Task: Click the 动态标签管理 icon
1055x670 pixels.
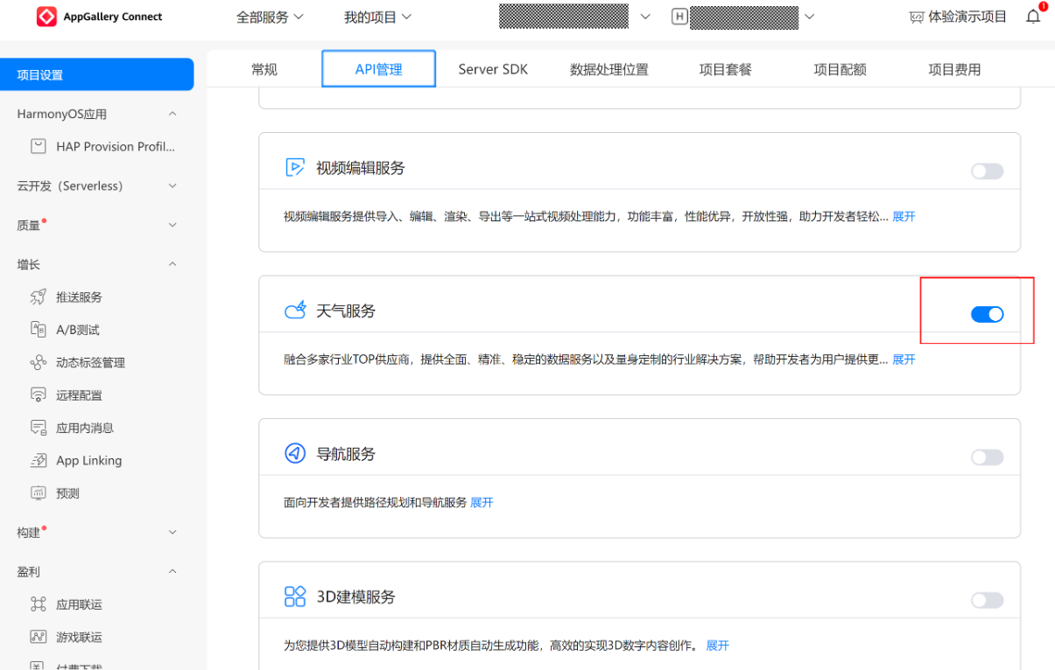Action: point(39,362)
